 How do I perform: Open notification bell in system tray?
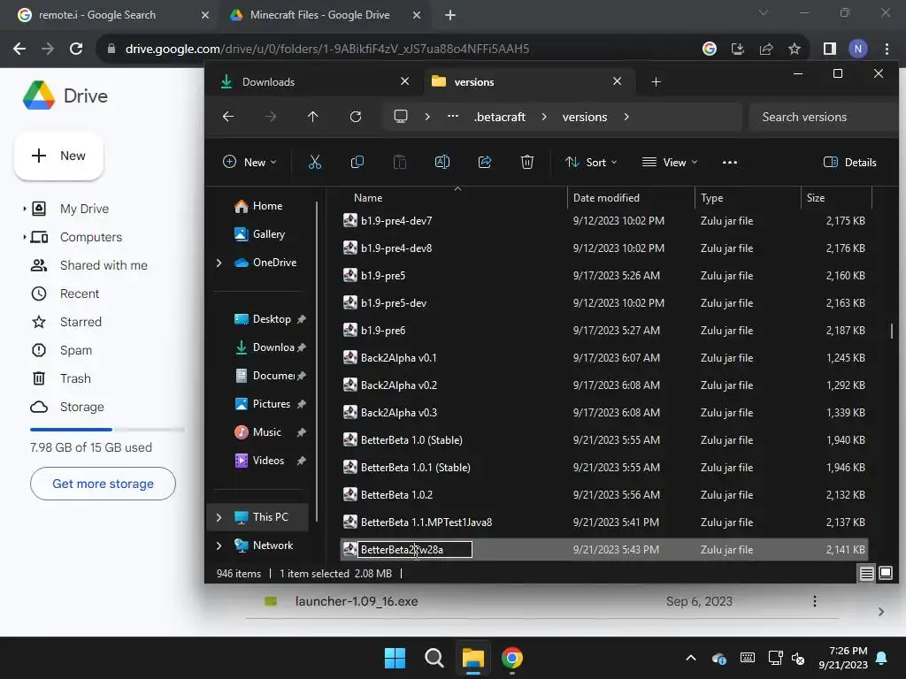pos(882,658)
